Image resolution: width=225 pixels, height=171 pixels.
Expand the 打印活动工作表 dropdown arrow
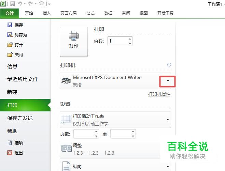pyautogui.click(x=168, y=120)
